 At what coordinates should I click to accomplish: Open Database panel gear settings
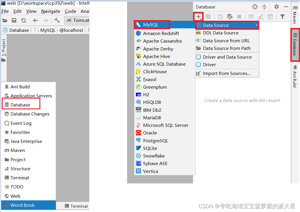(276, 7)
